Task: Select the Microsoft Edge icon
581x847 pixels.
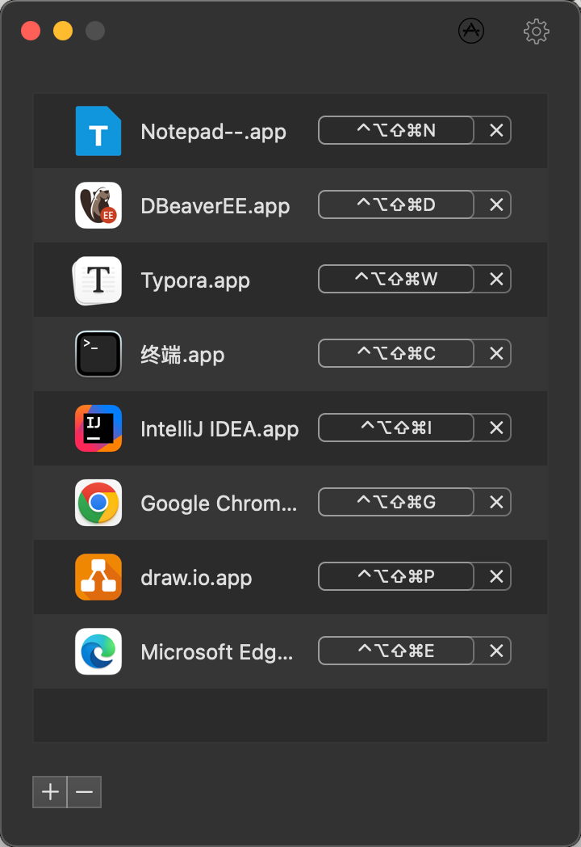Action: click(98, 651)
